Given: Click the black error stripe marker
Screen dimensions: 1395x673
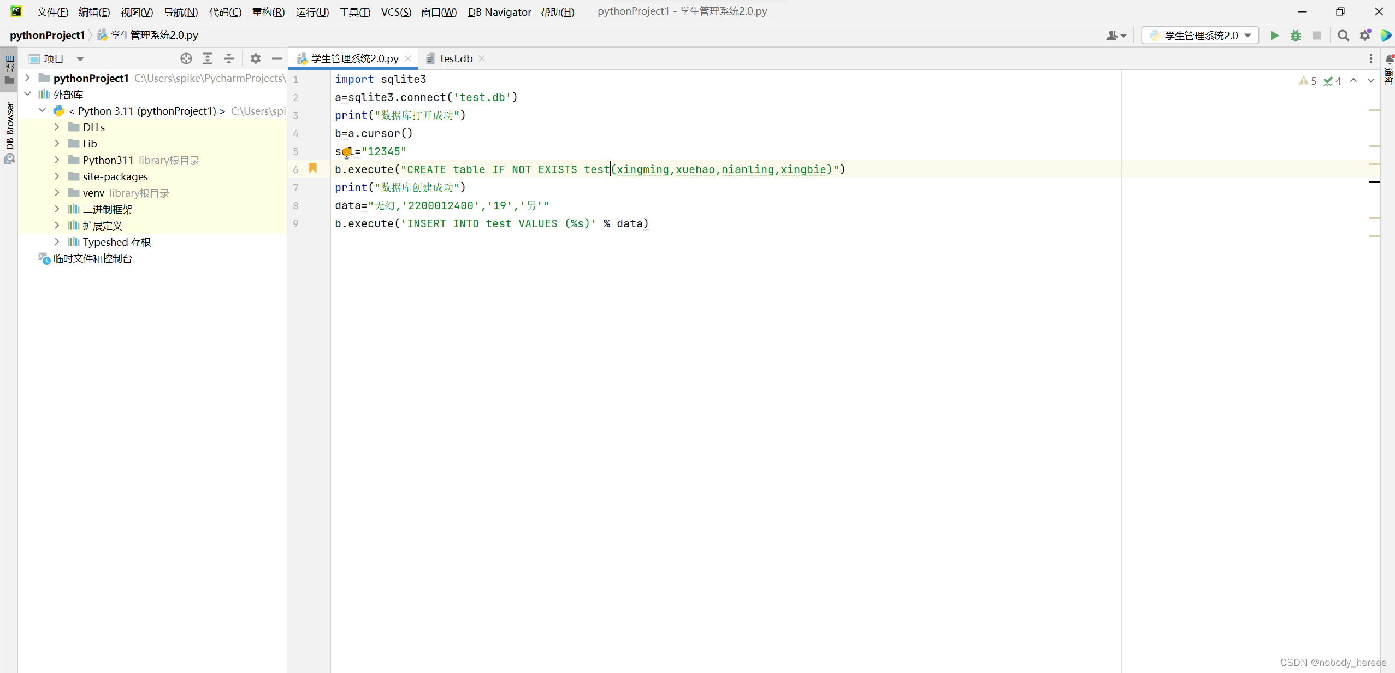Looking at the screenshot, I should pyautogui.click(x=1374, y=182).
